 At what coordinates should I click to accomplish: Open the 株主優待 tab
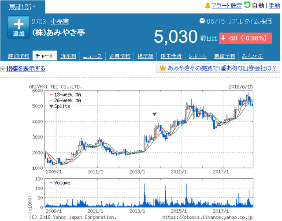[171, 56]
